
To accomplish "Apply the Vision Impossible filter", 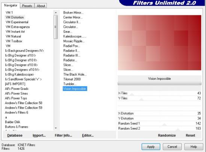I will [x=151, y=147].
